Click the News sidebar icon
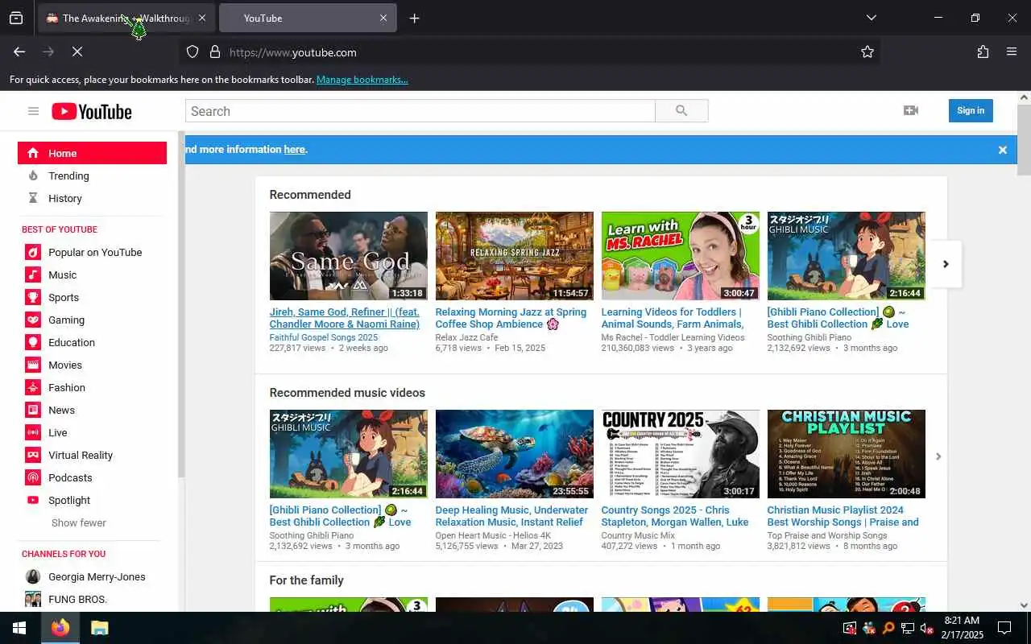This screenshot has height=644, width=1031. click(x=33, y=410)
